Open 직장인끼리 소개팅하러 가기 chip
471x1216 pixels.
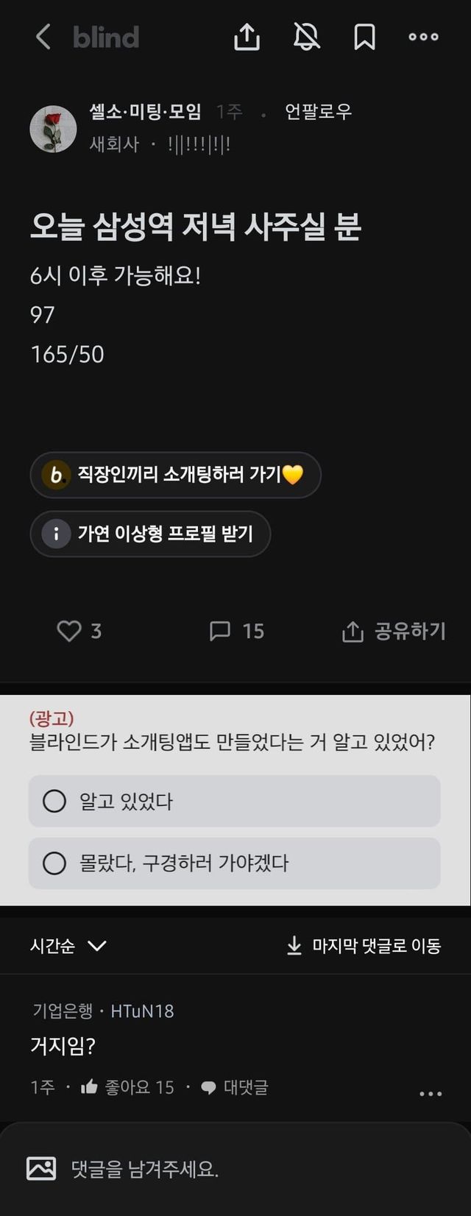pos(175,475)
